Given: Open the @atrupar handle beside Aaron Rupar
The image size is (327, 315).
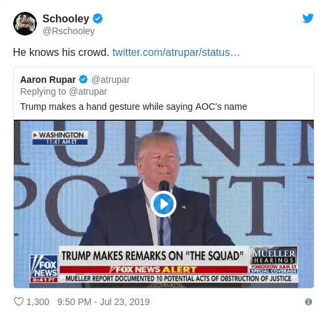Looking at the screenshot, I should (x=111, y=80).
